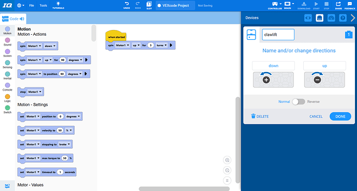Open Motor1 dropdown in stop block
This screenshot has height=191, width=357.
(35, 92)
